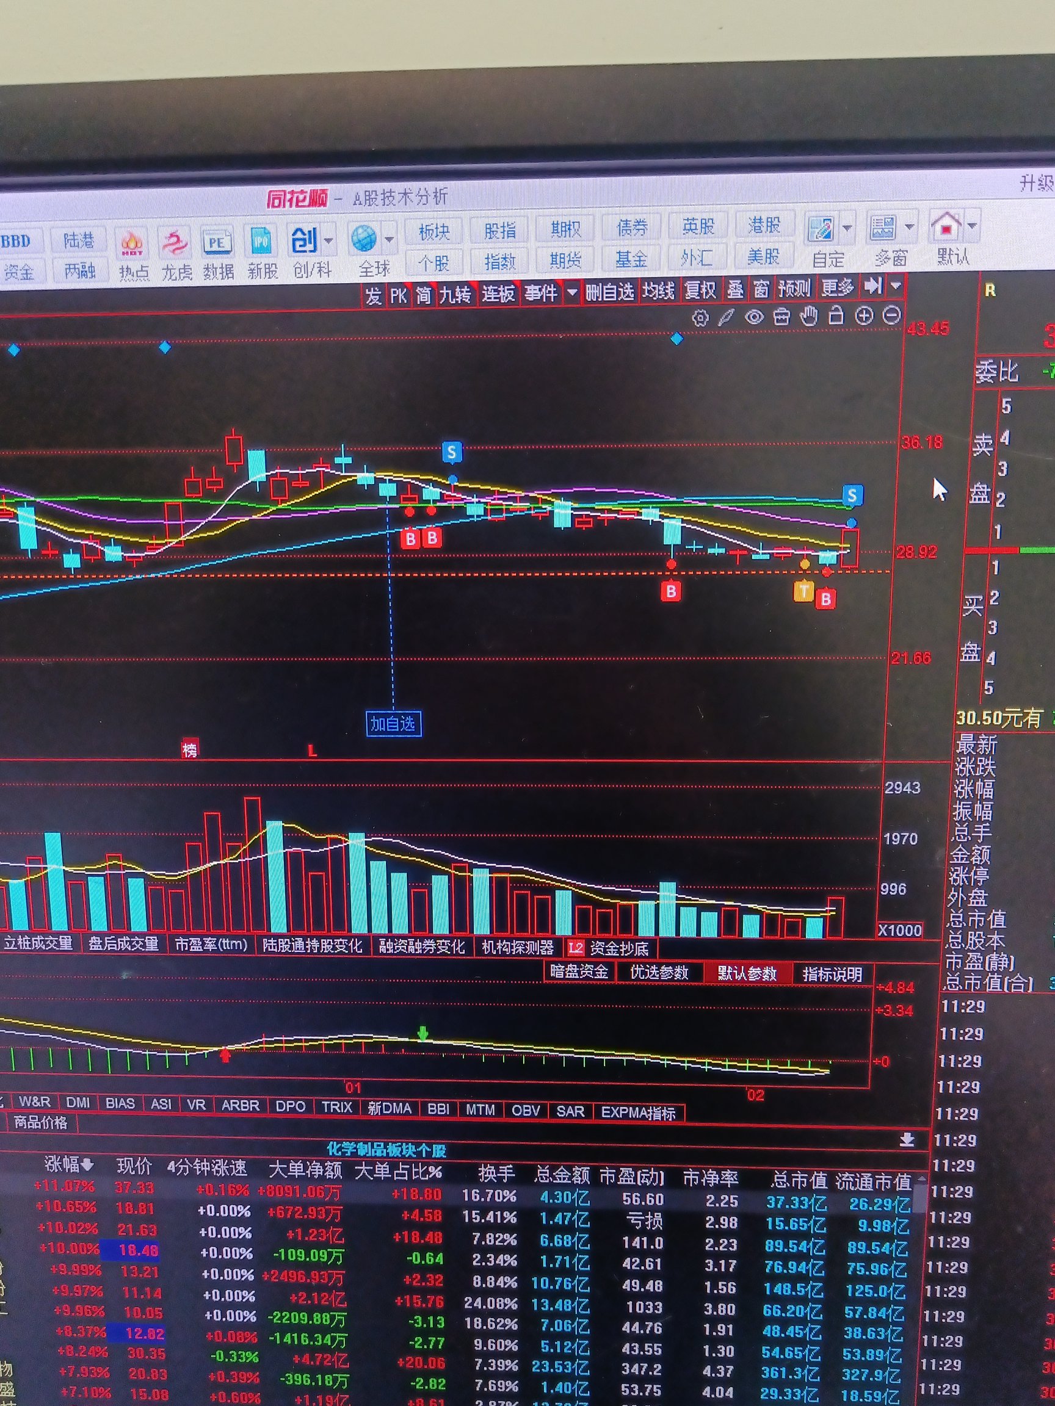Click the 榜 marker below chart
Viewport: 1055px width, 1406px height.
[x=189, y=749]
